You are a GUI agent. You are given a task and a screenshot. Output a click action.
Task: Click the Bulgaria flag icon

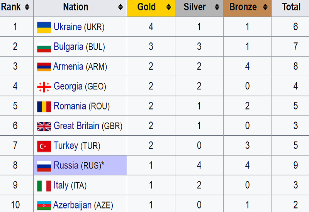click(44, 47)
